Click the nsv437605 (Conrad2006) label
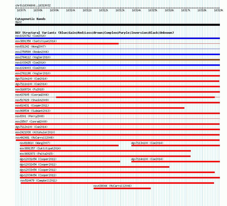This screenshot has height=206, width=227. pos(32,95)
